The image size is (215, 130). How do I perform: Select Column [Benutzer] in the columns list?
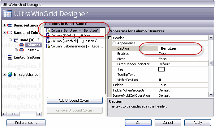[x=74, y=30]
